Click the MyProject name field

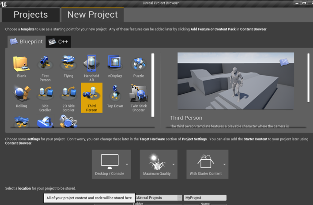point(205,198)
